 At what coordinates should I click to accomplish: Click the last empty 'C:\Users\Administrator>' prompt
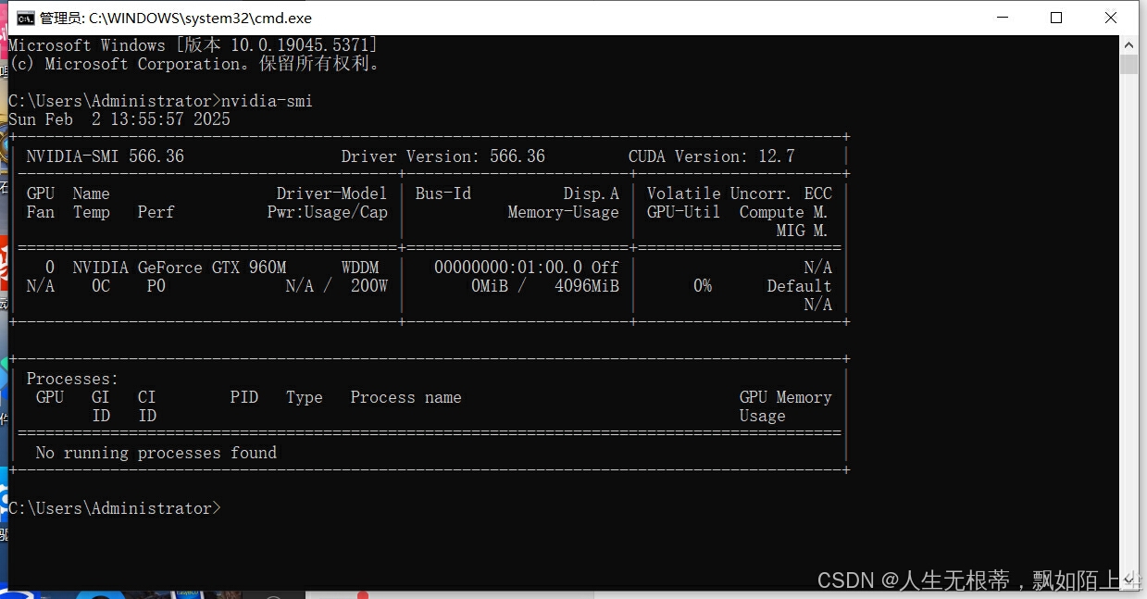click(115, 508)
